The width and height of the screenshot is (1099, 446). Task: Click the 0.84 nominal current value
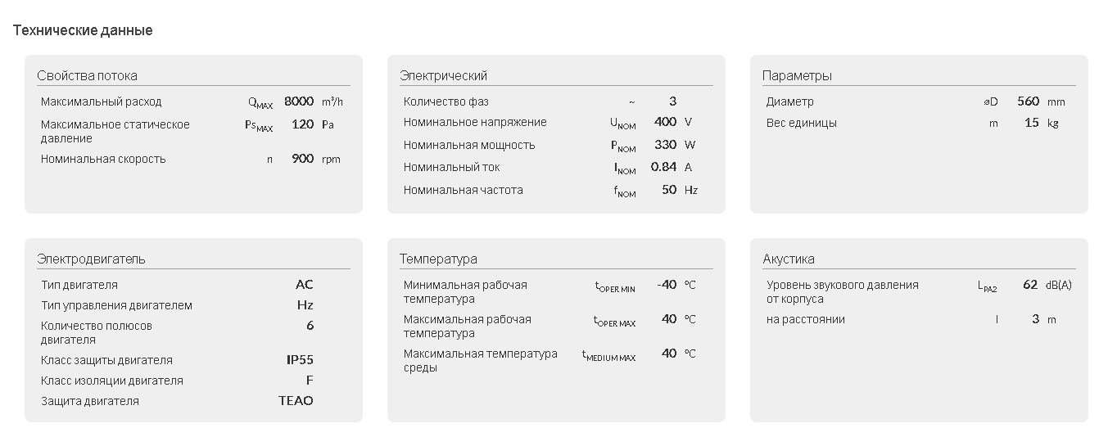click(x=663, y=167)
